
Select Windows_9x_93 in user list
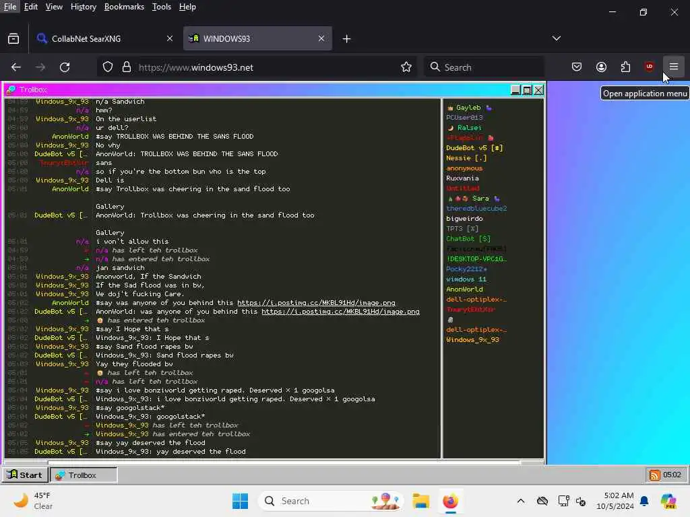472,339
